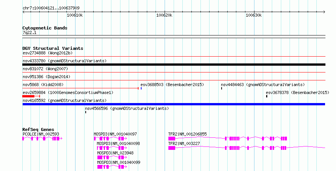Open the nsv831072 (Wong2007) variant label

click(45, 69)
